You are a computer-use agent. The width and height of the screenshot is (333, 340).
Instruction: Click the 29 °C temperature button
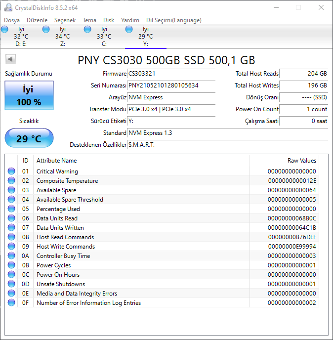coord(29,138)
